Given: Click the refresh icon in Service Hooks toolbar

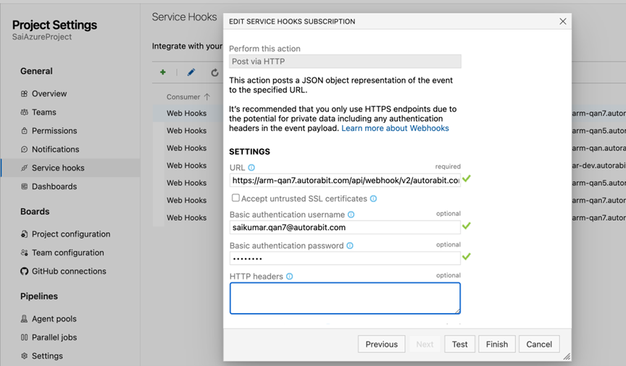Looking at the screenshot, I should pyautogui.click(x=214, y=72).
